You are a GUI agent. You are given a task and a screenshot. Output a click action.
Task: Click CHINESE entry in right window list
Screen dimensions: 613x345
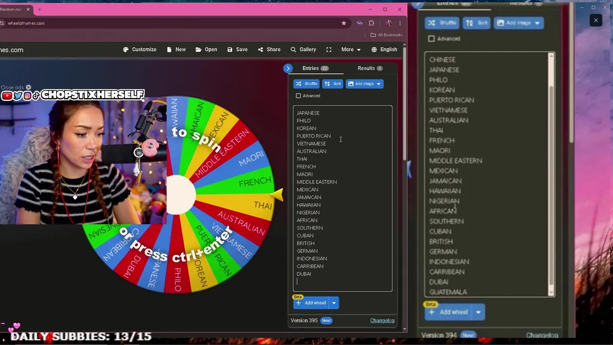click(x=442, y=60)
